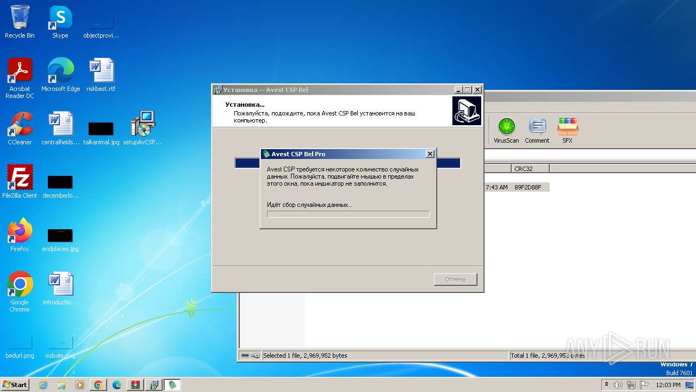
Task: Click the disk-key status icon in WinRAR
Action: (251, 356)
